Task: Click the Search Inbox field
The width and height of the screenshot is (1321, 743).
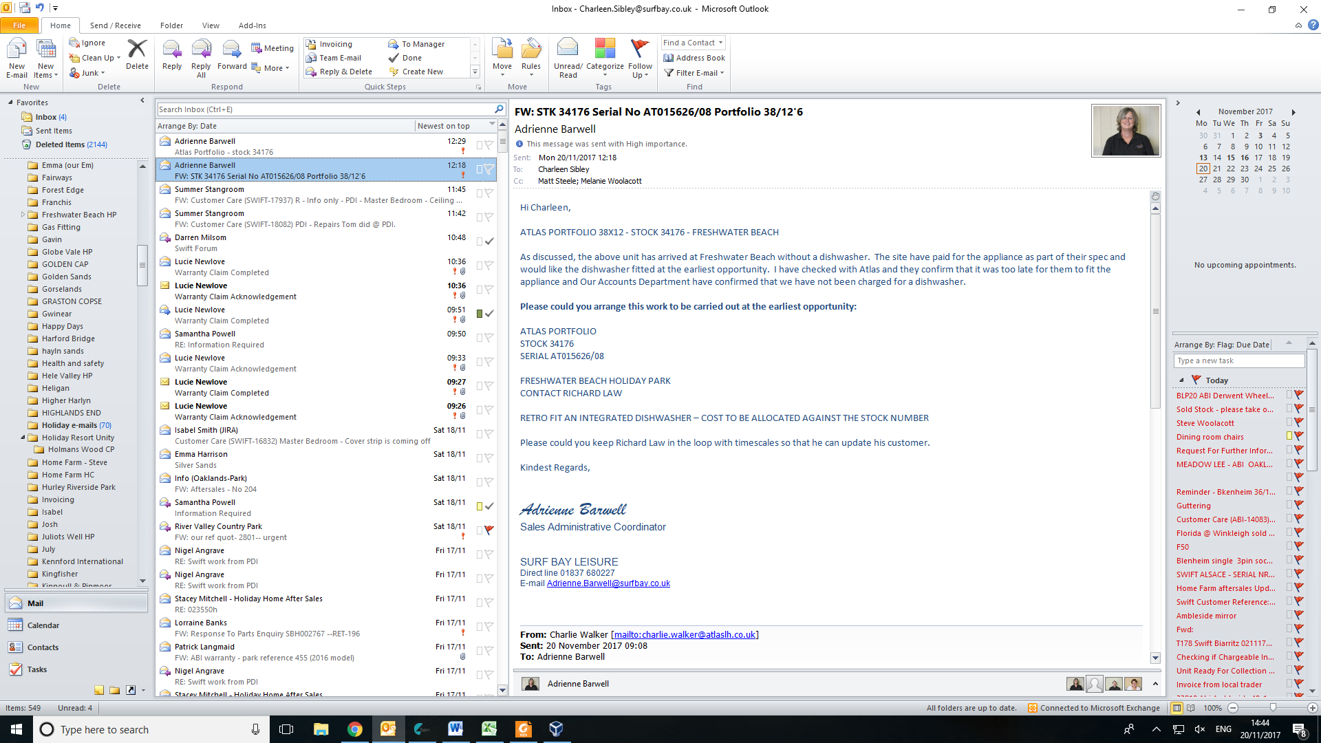Action: coord(323,109)
